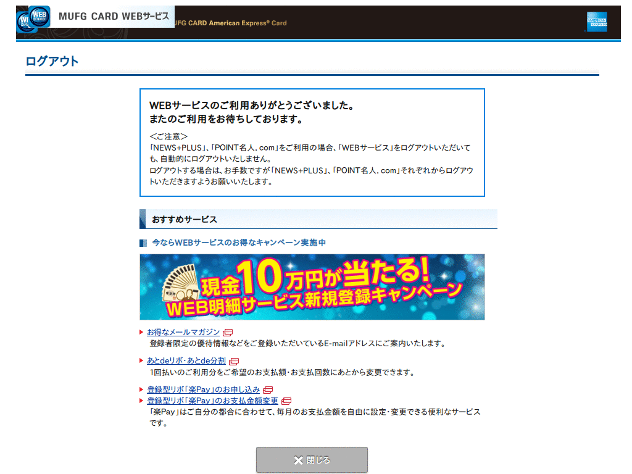Click the おすすめサービス section heading
The height and width of the screenshot is (474, 632).
(x=184, y=220)
